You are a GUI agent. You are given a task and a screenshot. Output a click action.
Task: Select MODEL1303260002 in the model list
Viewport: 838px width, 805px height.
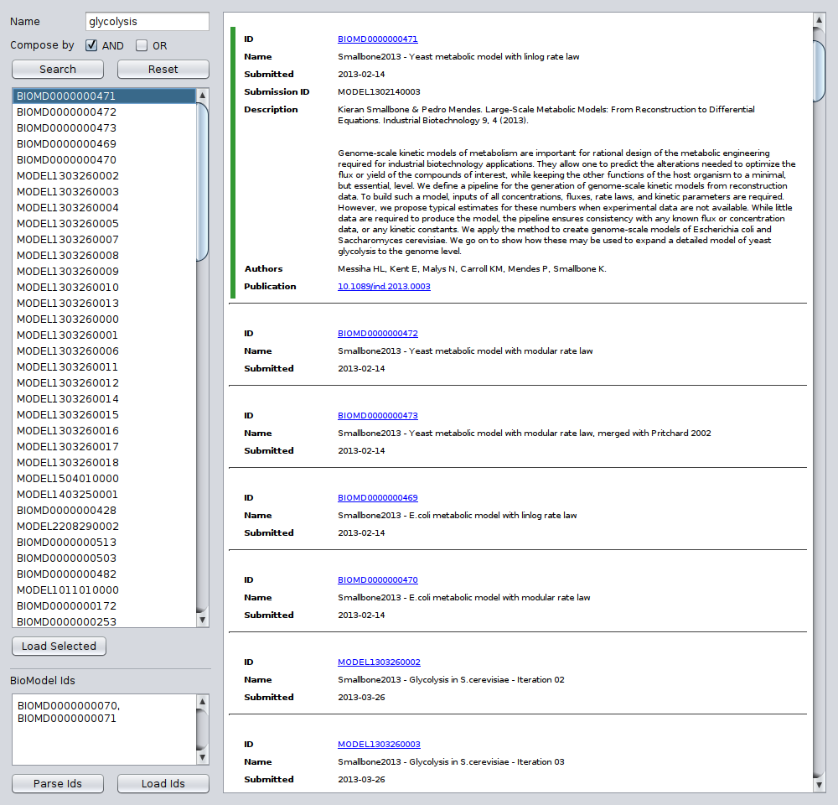104,176
